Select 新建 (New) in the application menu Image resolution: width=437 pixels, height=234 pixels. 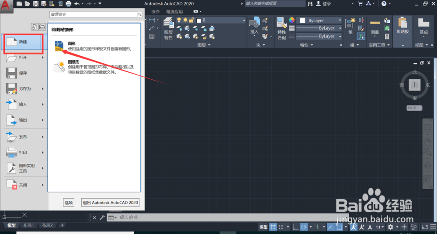point(24,42)
